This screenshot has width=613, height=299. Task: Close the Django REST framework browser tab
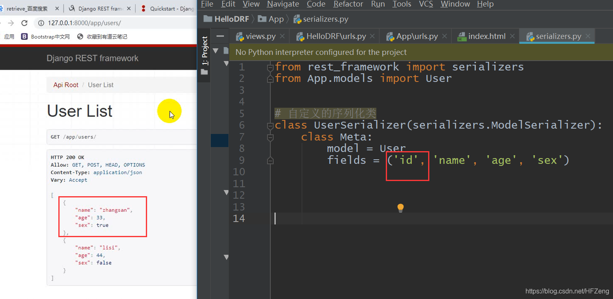(x=129, y=9)
